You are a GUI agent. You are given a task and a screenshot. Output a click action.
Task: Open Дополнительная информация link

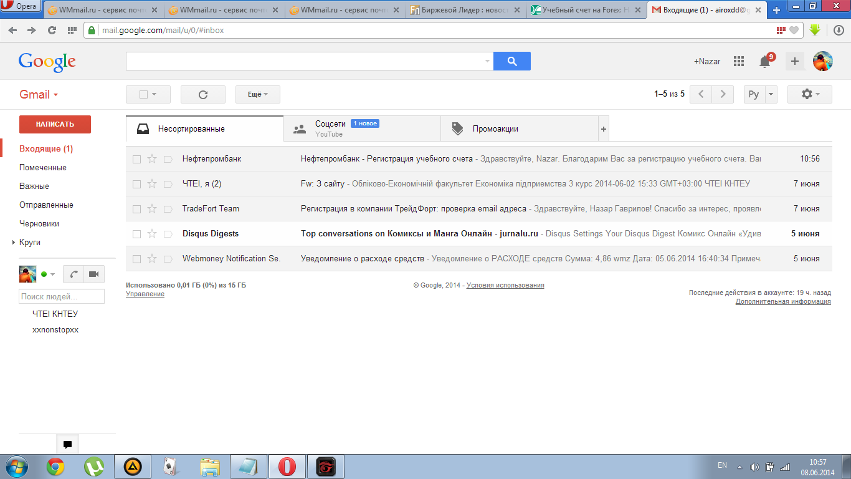point(783,302)
